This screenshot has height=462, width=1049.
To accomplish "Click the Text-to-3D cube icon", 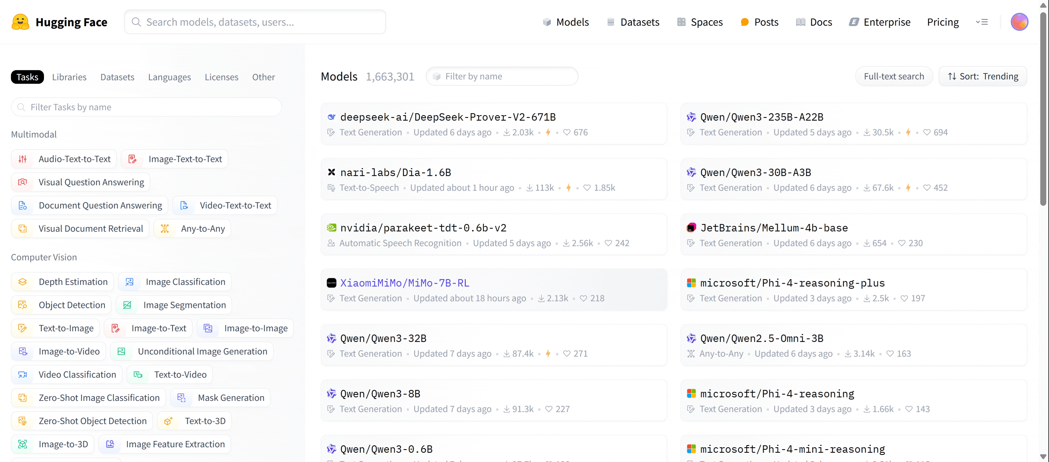I will pyautogui.click(x=168, y=421).
